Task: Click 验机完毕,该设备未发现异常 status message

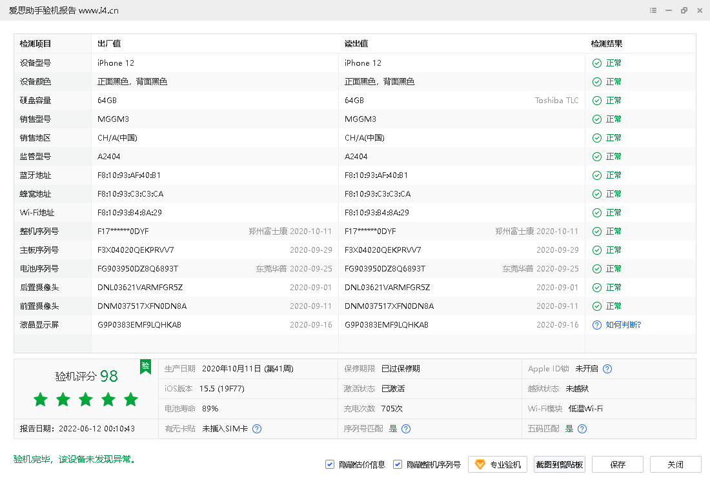Action: 74,460
